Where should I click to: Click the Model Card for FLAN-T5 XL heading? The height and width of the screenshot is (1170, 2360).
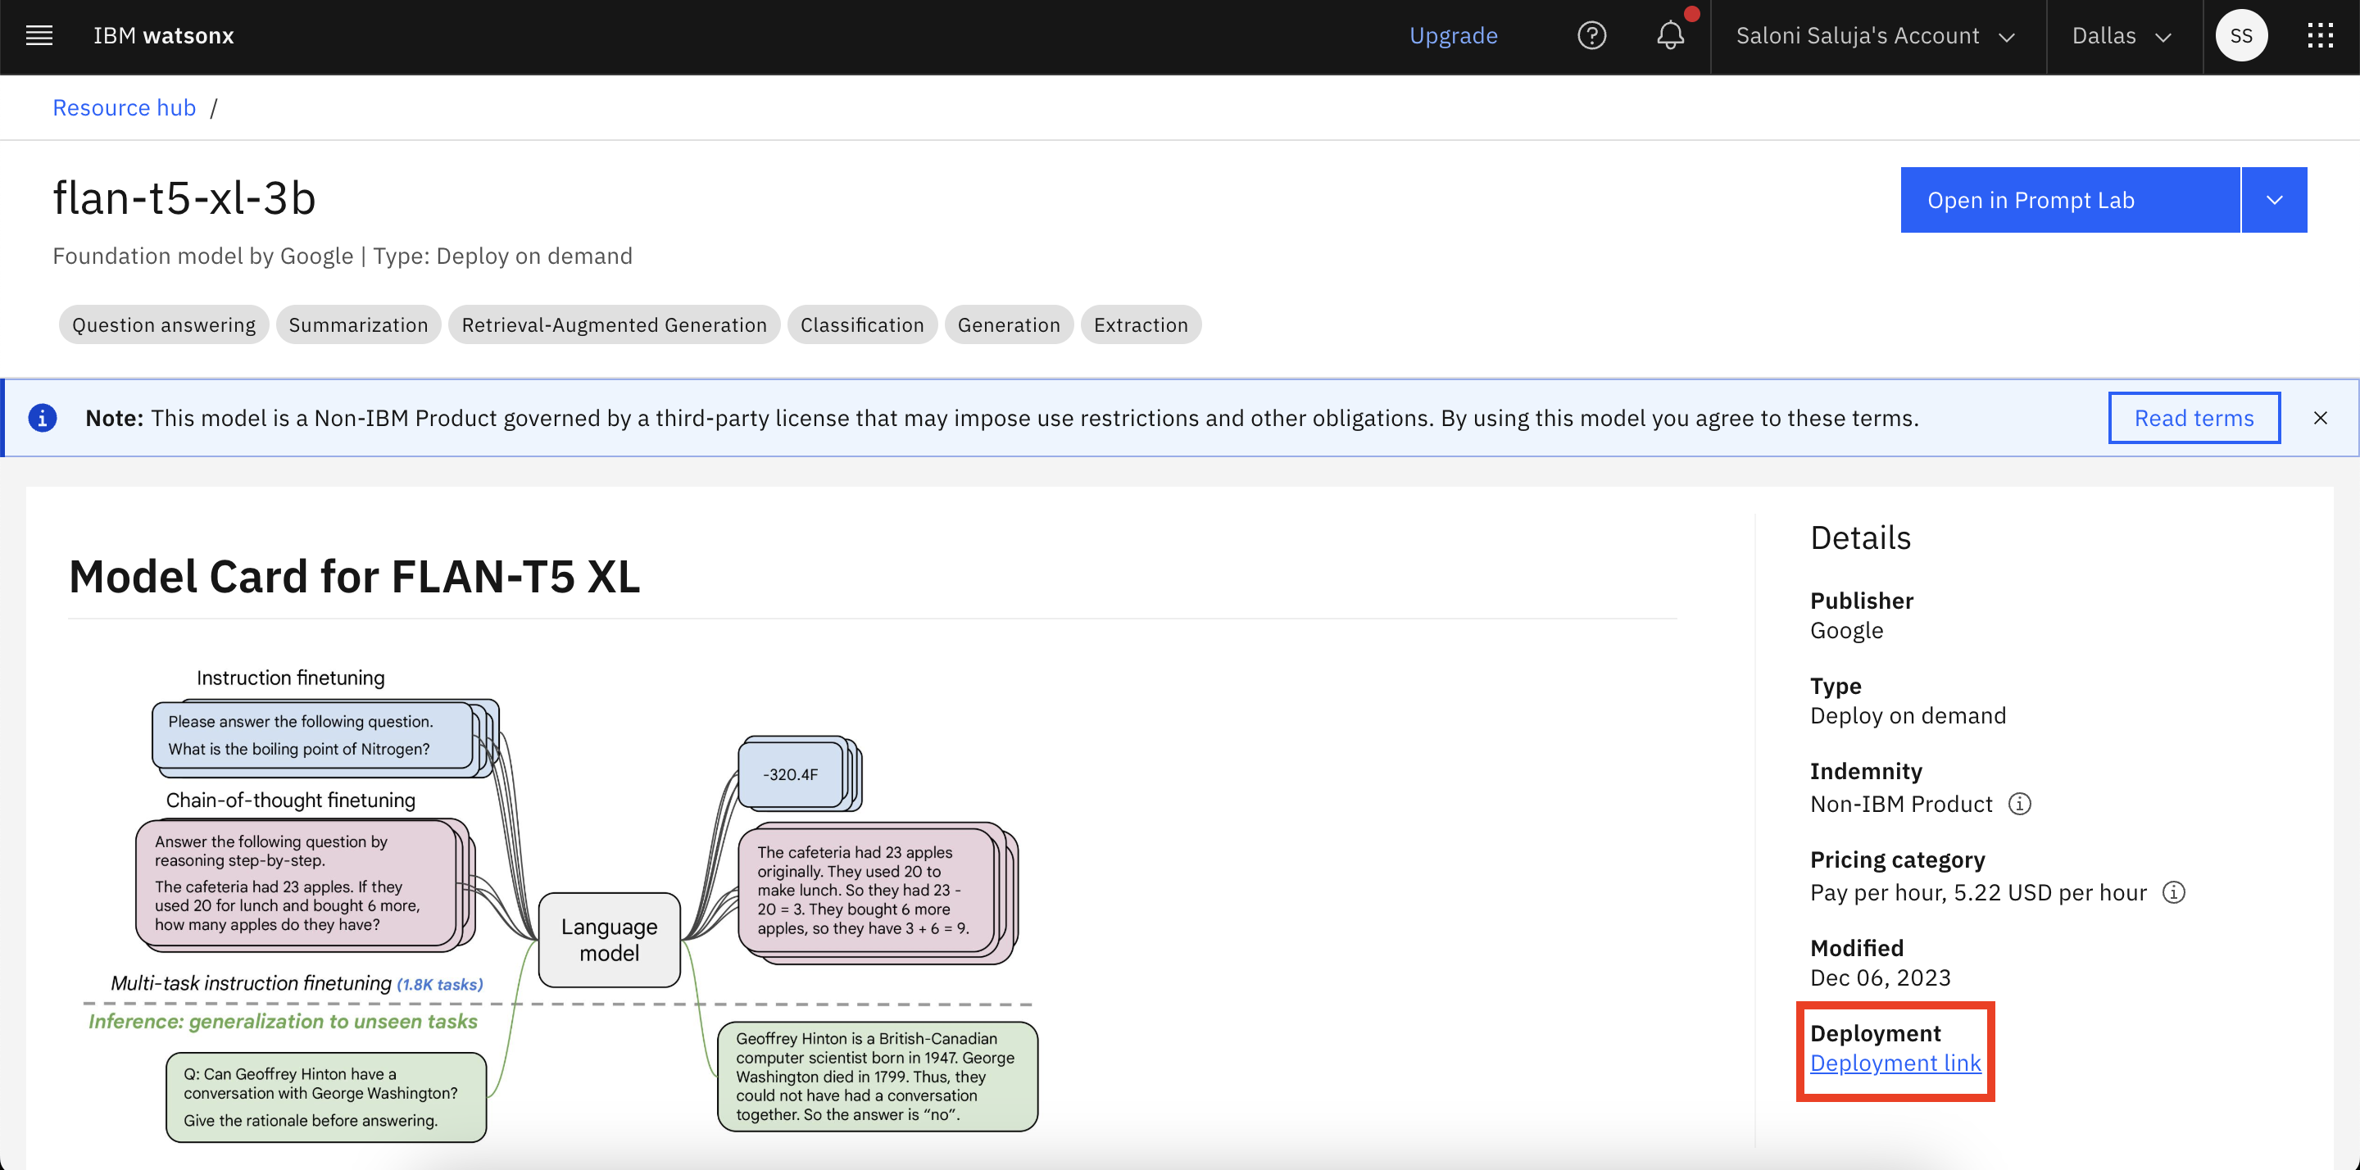355,576
